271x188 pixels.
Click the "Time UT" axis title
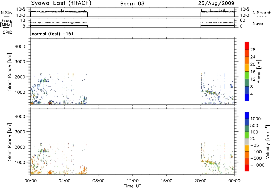132,186
